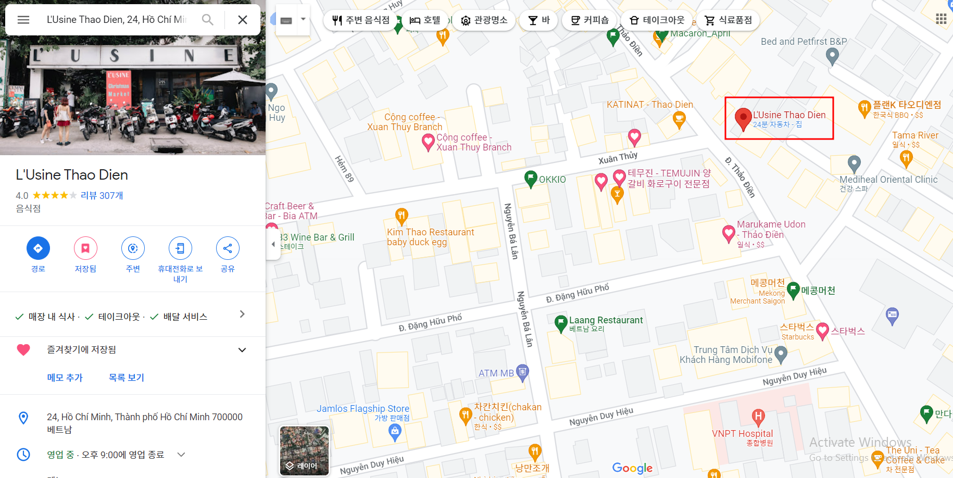Screen dimensions: 953x478
Task: Click the Cộng coffee Xuan Thuy heart pin
Action: tap(428, 142)
